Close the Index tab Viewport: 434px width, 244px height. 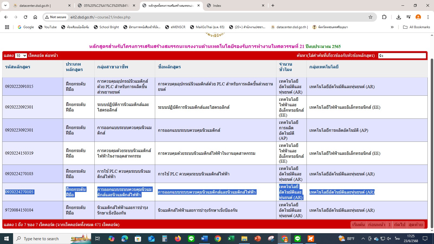tap(263, 5)
